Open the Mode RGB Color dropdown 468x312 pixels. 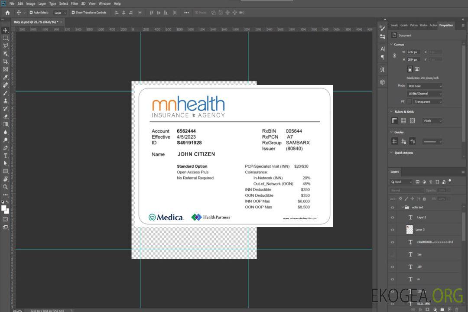pos(424,86)
